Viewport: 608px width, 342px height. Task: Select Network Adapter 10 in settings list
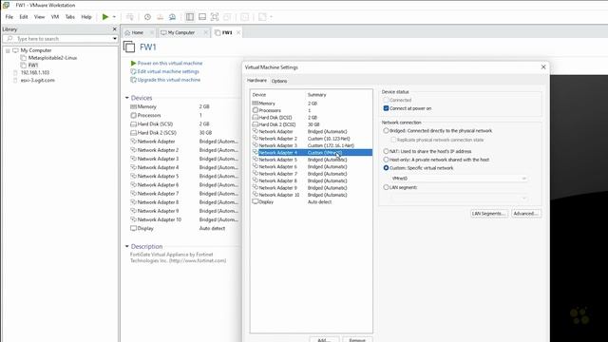click(x=312, y=195)
